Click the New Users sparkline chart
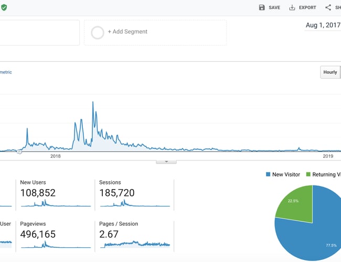Image resolution: width=341 pixels, height=262 pixels. pyautogui.click(x=55, y=205)
